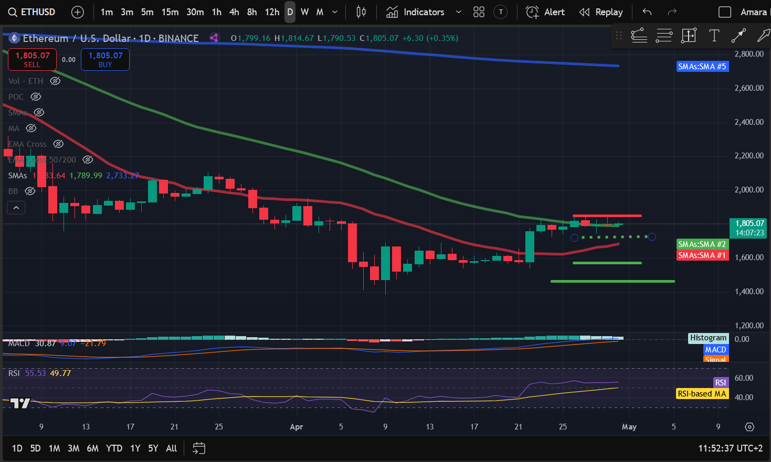The width and height of the screenshot is (771, 462).
Task: Switch to the 4h timeframe
Action: coord(234,12)
